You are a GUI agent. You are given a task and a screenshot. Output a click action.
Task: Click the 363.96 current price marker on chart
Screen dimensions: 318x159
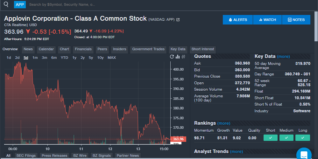click(x=178, y=139)
